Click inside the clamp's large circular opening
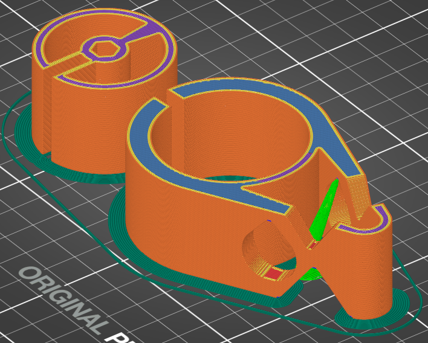428x343 pixels. (236, 139)
